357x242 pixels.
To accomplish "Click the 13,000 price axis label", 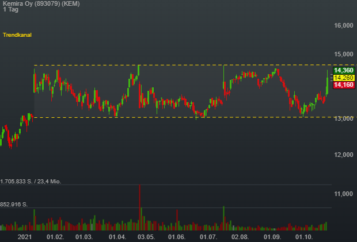I will coord(344,118).
